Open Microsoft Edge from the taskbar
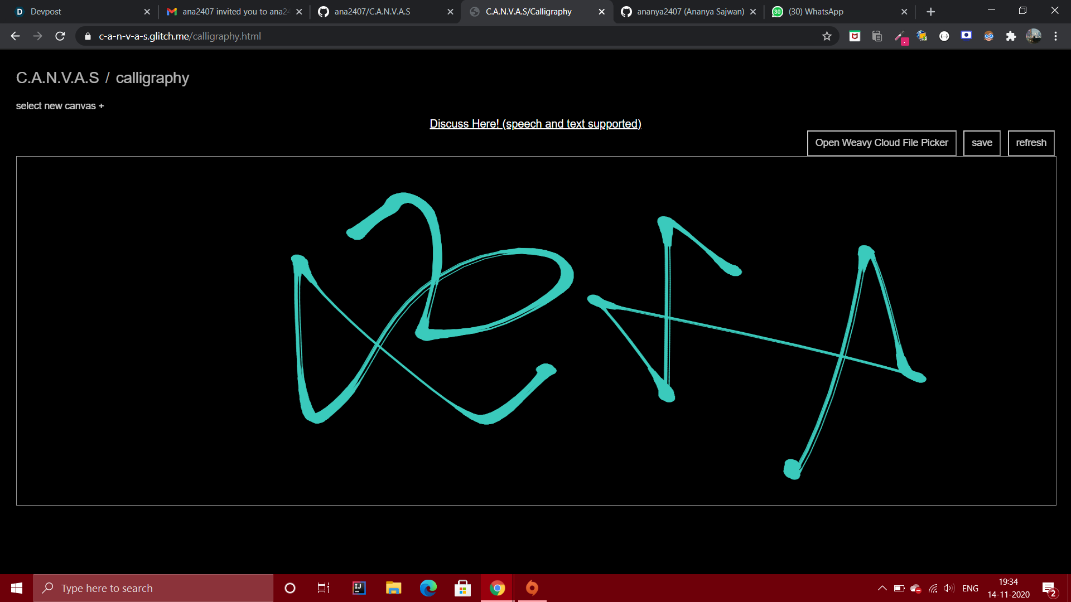 (x=428, y=588)
